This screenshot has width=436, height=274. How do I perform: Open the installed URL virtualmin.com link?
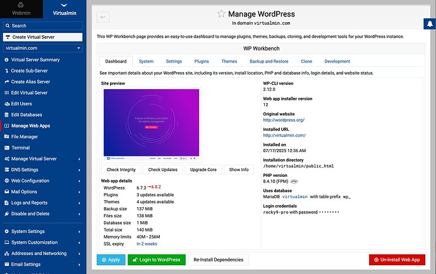[284, 135]
